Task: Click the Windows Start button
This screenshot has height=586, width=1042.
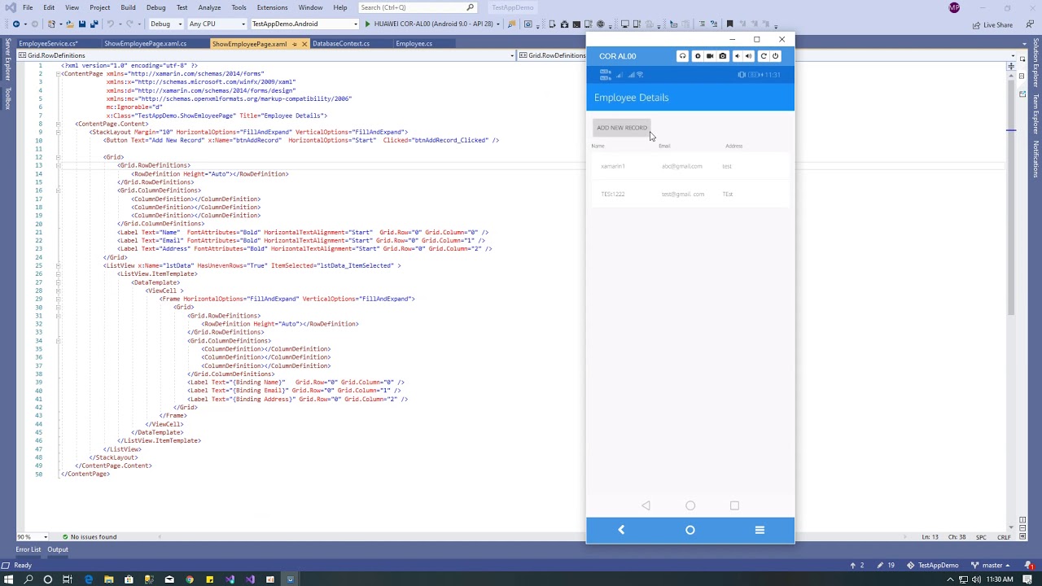Action: (8, 579)
